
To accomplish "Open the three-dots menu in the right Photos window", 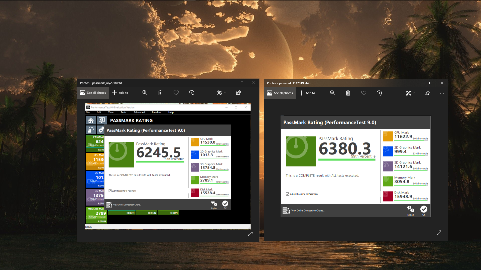I will point(442,93).
